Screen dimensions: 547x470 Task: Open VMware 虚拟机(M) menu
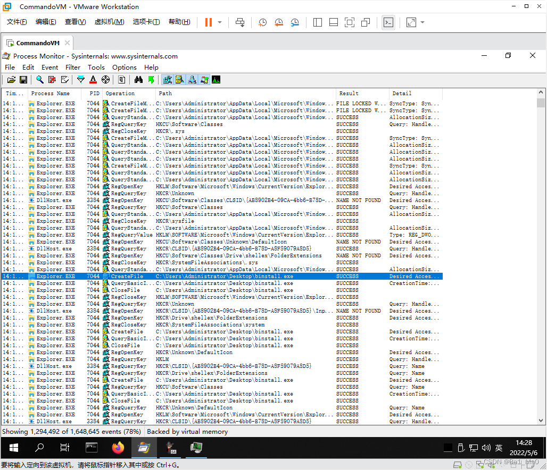pos(109,22)
